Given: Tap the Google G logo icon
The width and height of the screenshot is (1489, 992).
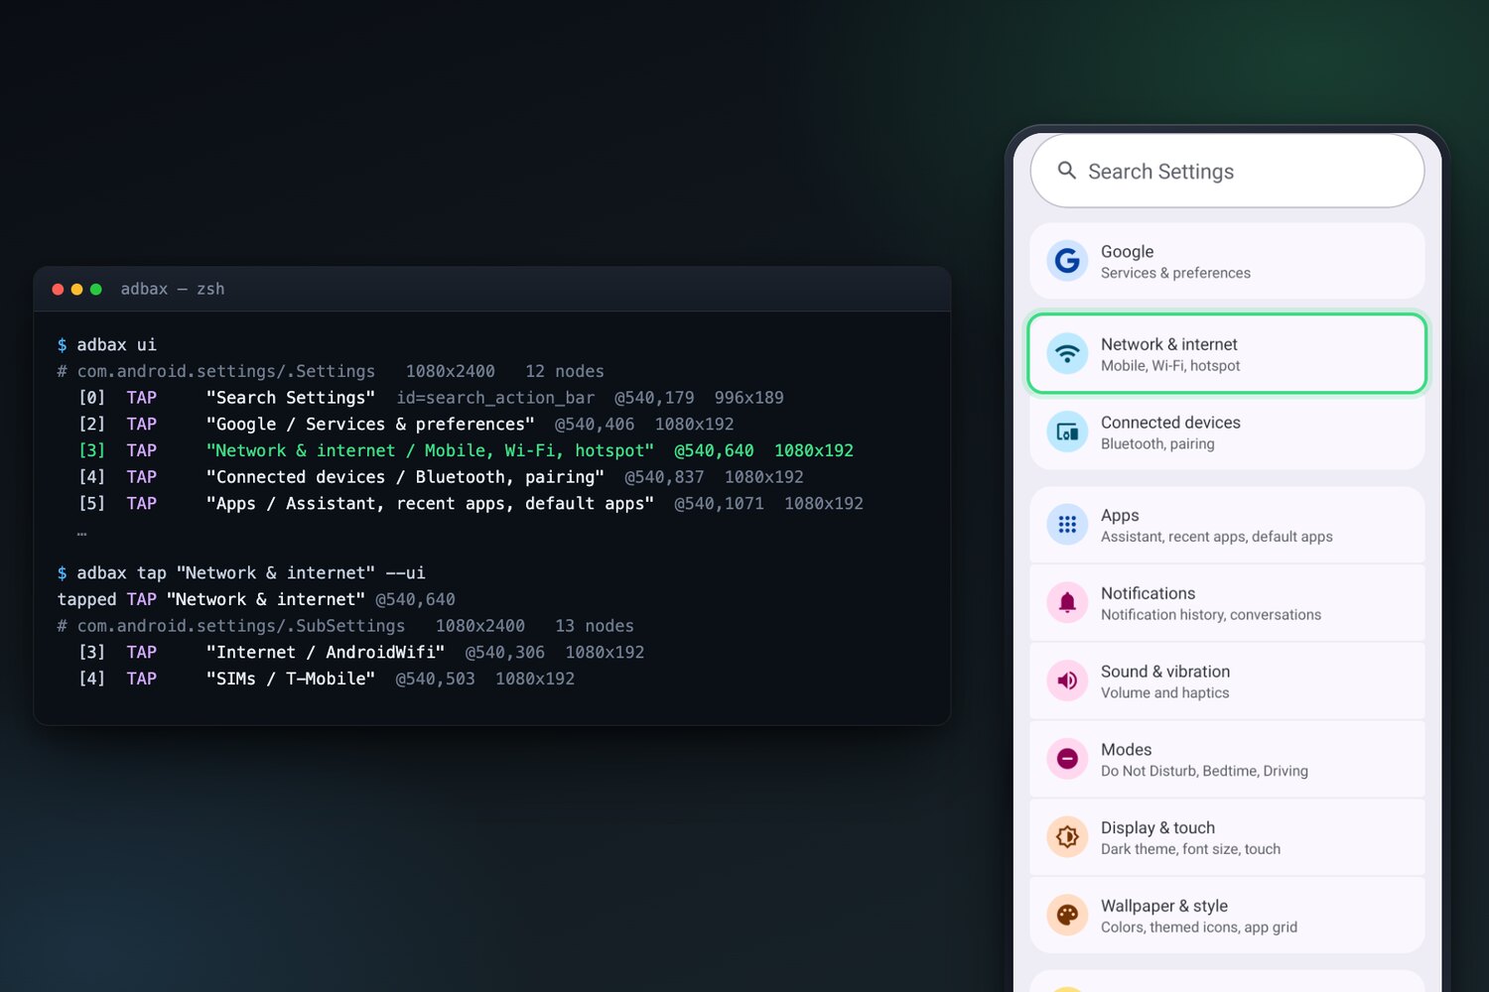Looking at the screenshot, I should 1067,261.
